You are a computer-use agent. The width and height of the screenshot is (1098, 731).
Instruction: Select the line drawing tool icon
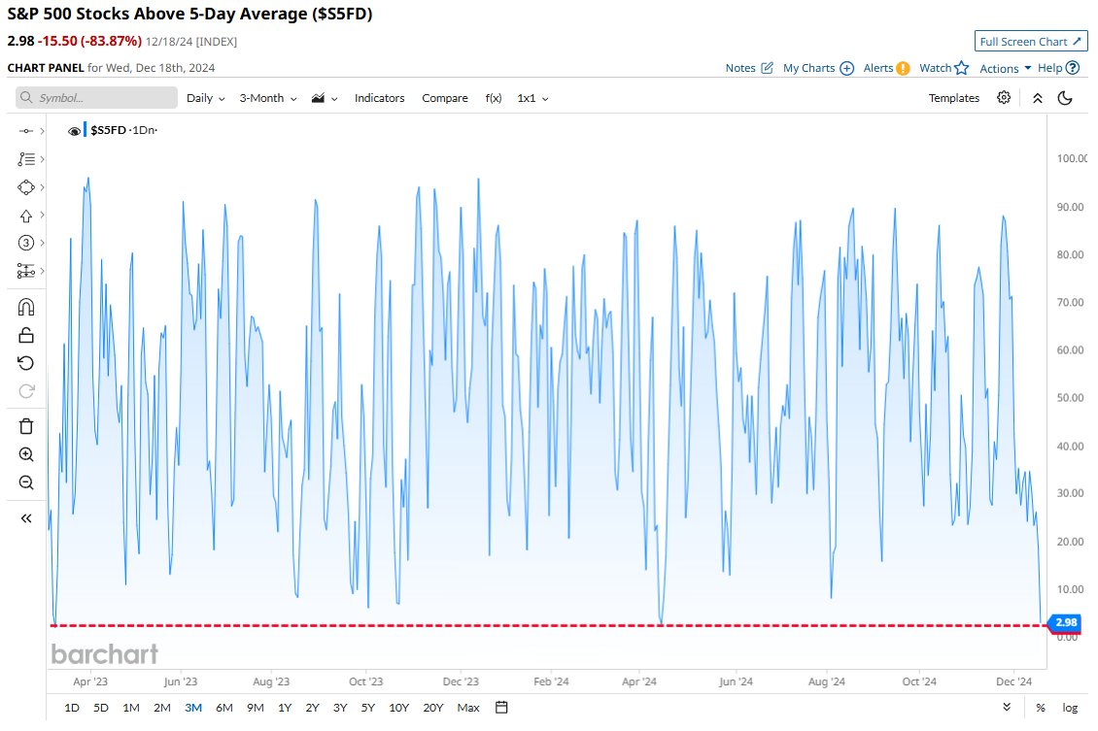(26, 131)
